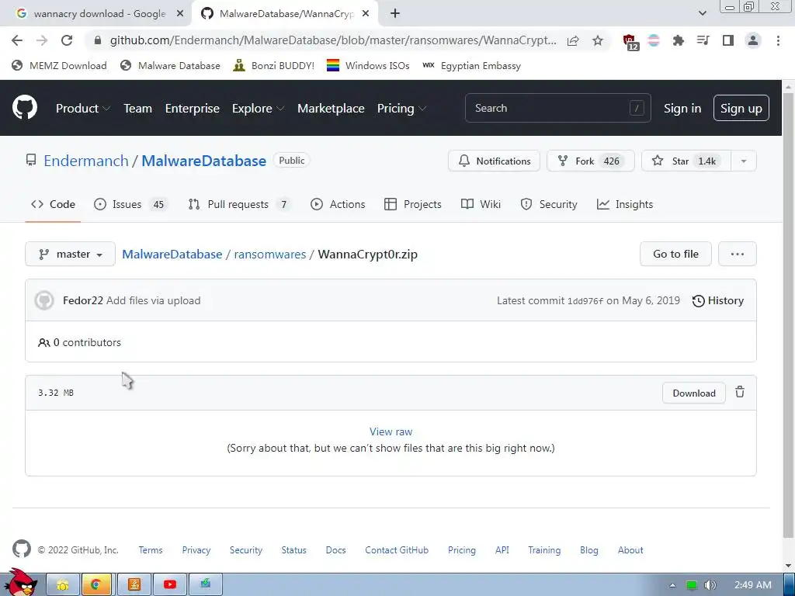Open the Insights tab
This screenshot has height=596, width=795.
(625, 204)
